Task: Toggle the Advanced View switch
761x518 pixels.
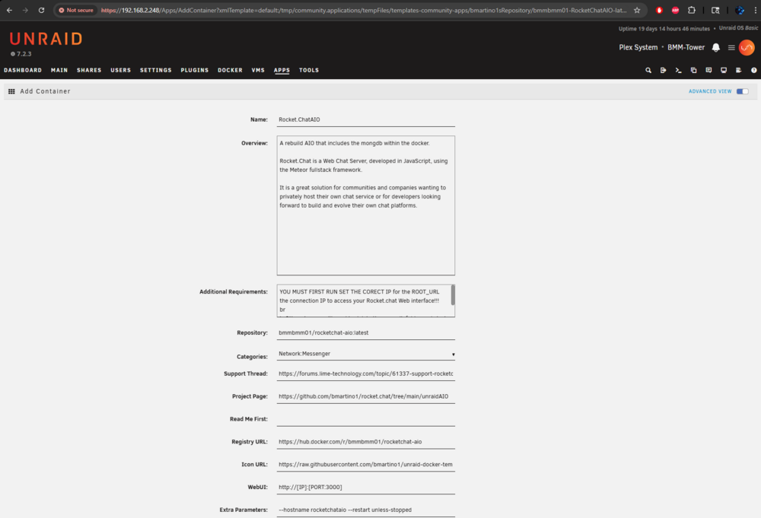Action: click(742, 91)
